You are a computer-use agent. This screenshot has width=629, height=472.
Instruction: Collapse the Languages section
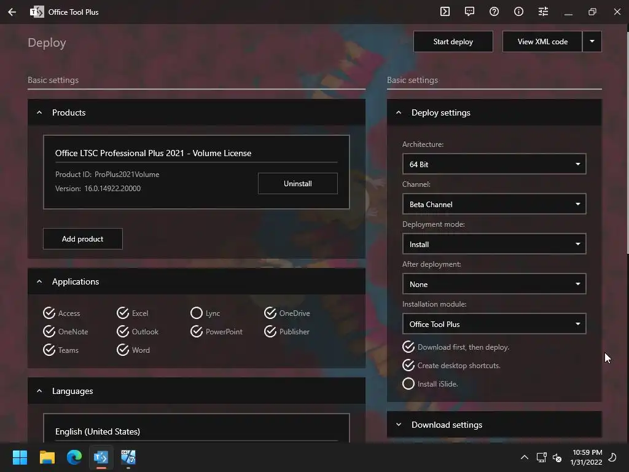tap(39, 390)
